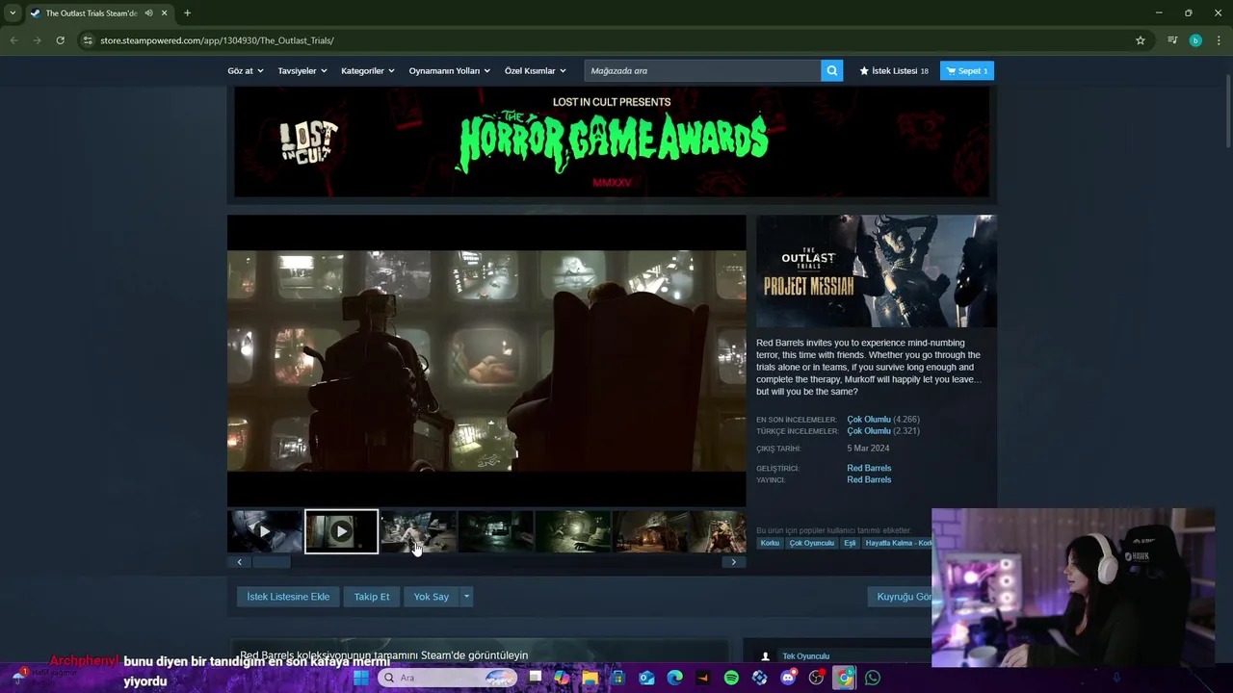Focus the Mağazada ara search field
Image resolution: width=1233 pixels, height=693 pixels.
pyautogui.click(x=702, y=70)
